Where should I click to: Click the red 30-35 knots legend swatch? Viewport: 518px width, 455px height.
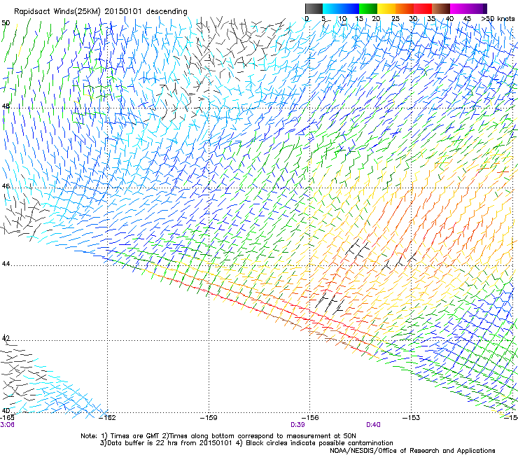point(423,8)
